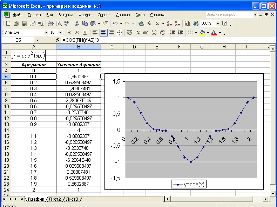Open the Name Box dropdown arrow
This screenshot has height=207, width=277.
[x=38, y=40]
